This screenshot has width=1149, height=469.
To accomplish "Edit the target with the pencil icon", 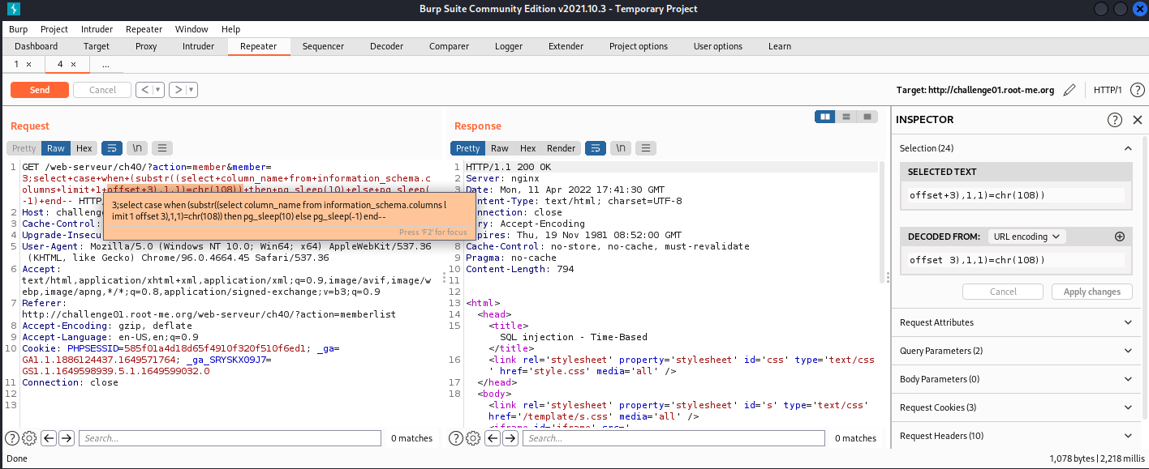I will 1069,90.
